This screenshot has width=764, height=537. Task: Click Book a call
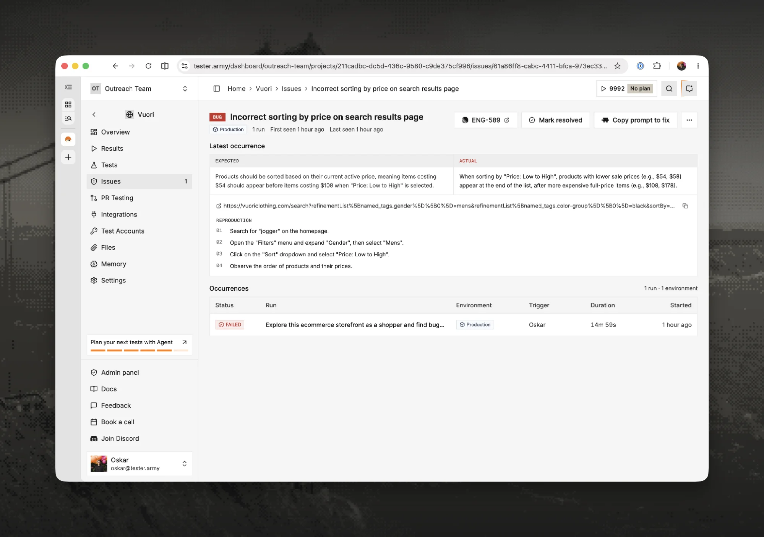pos(139,422)
